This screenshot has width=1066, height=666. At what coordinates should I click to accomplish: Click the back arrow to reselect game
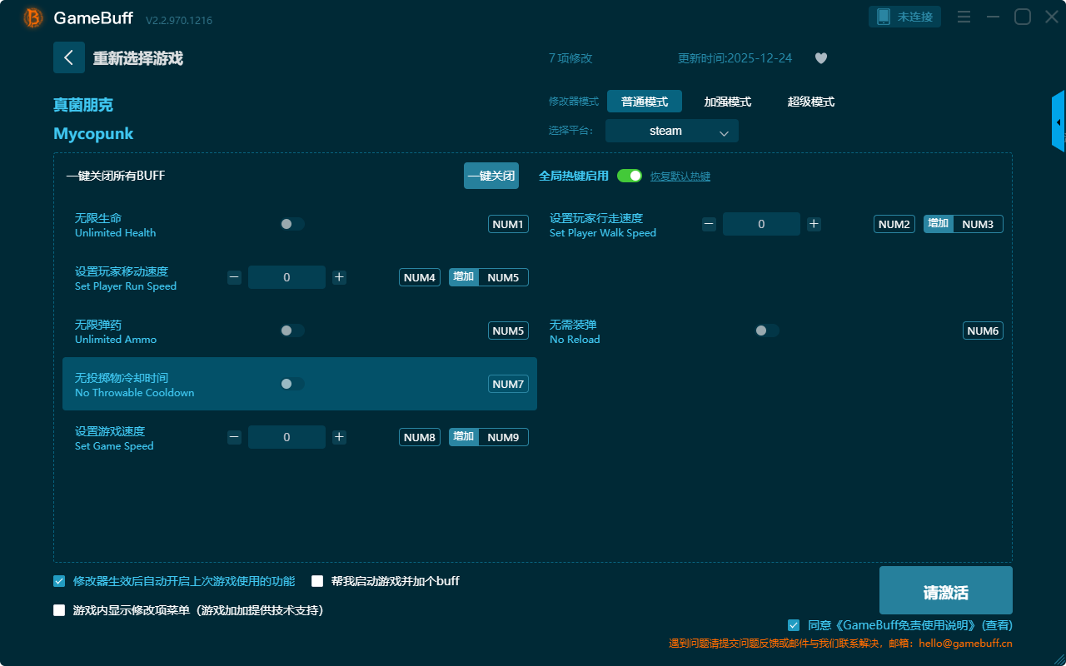coord(69,57)
